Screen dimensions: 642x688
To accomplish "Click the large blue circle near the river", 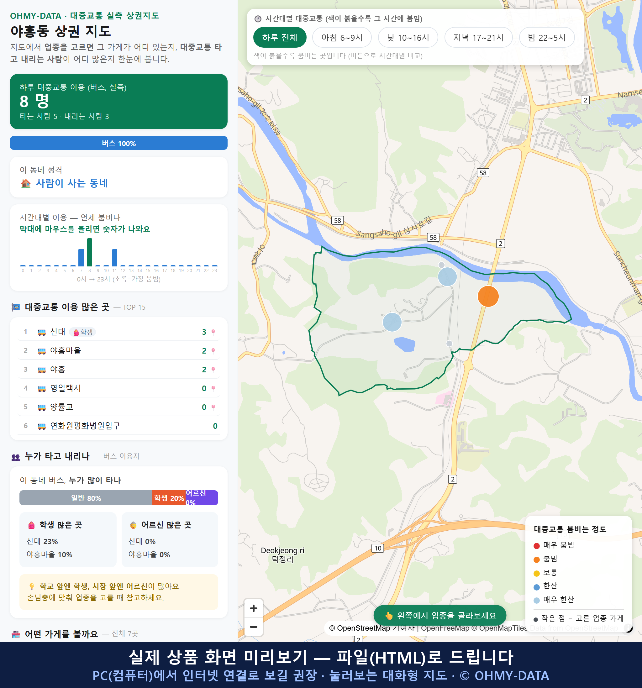I will pos(447,276).
